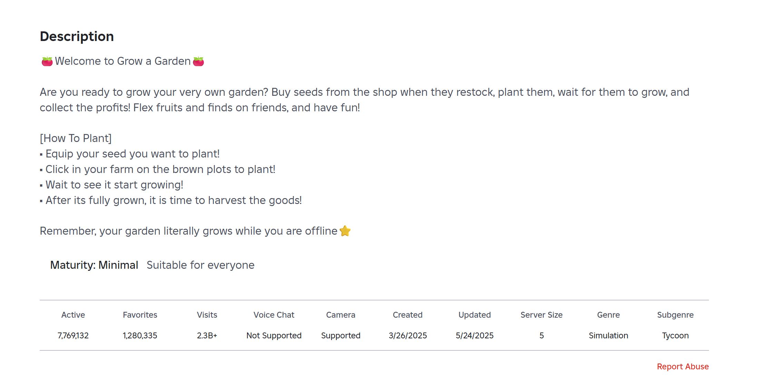Click the star emoji after "offline"
This screenshot has width=759, height=379.
click(x=345, y=231)
